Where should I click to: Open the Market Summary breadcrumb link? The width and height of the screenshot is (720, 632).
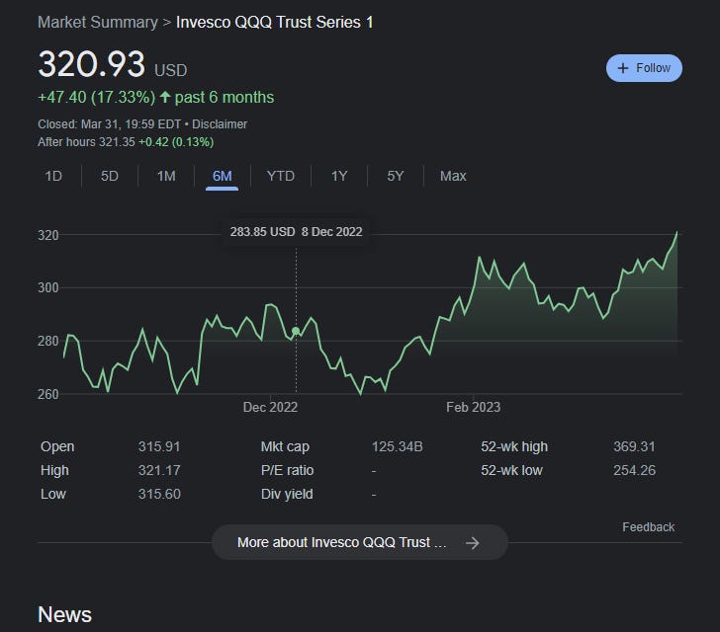pos(98,22)
